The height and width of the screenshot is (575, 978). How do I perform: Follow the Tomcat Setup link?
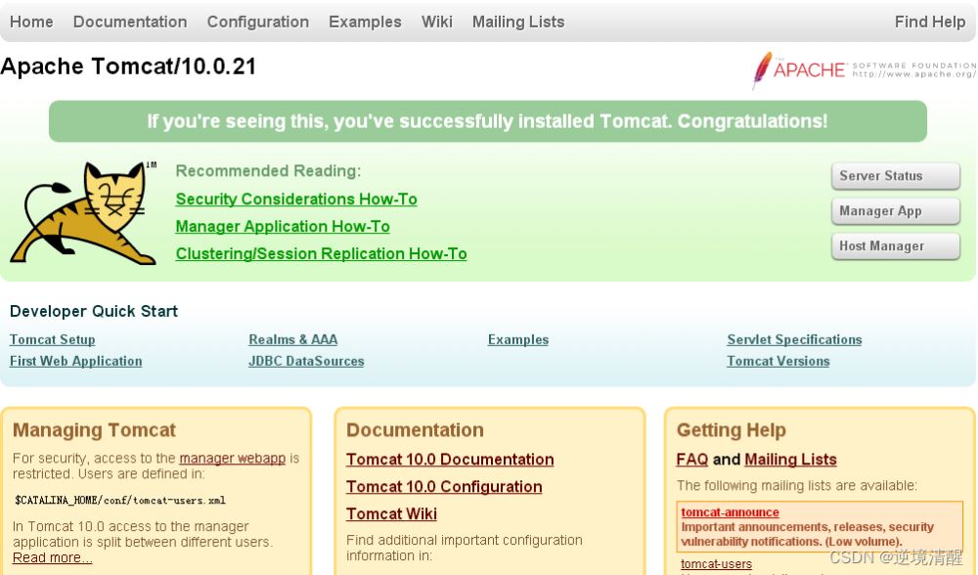[53, 340]
